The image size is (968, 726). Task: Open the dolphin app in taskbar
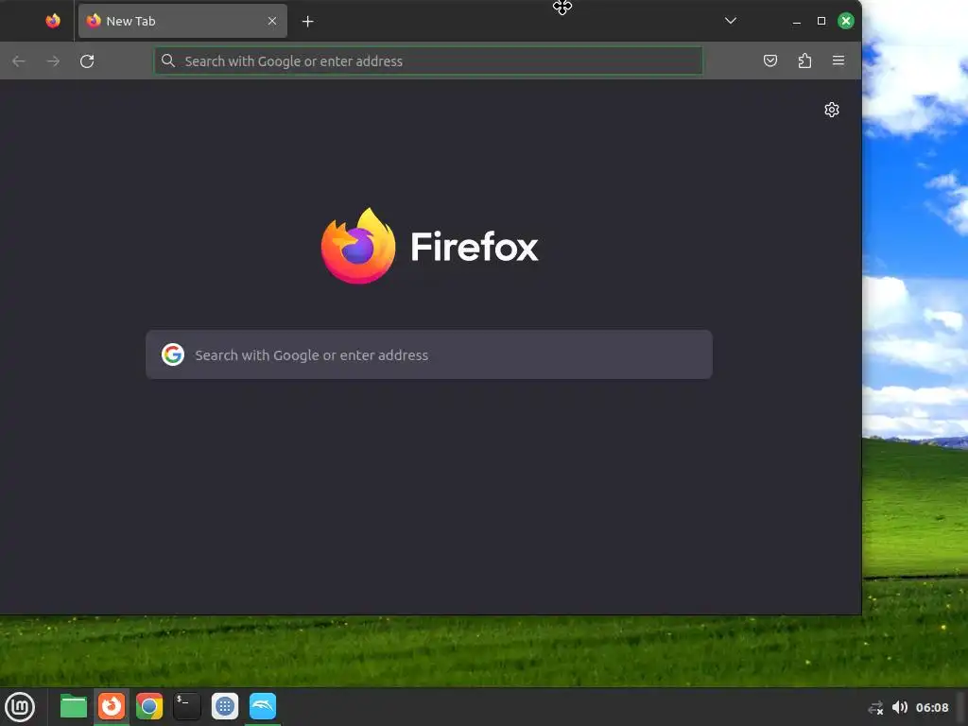[263, 706]
